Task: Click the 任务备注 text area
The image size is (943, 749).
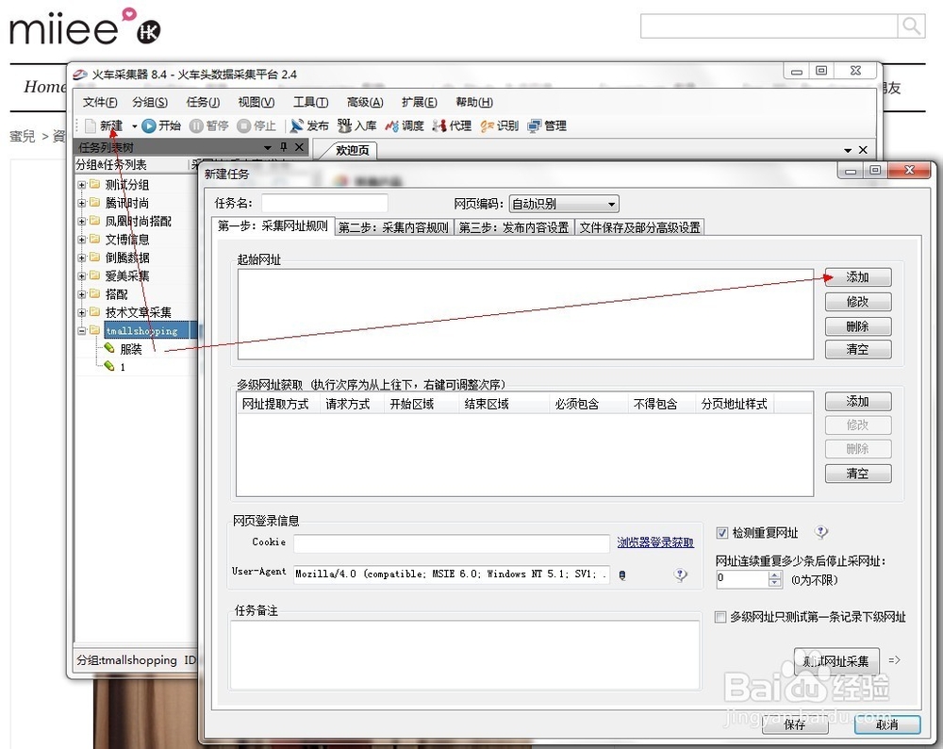Action: coord(465,656)
